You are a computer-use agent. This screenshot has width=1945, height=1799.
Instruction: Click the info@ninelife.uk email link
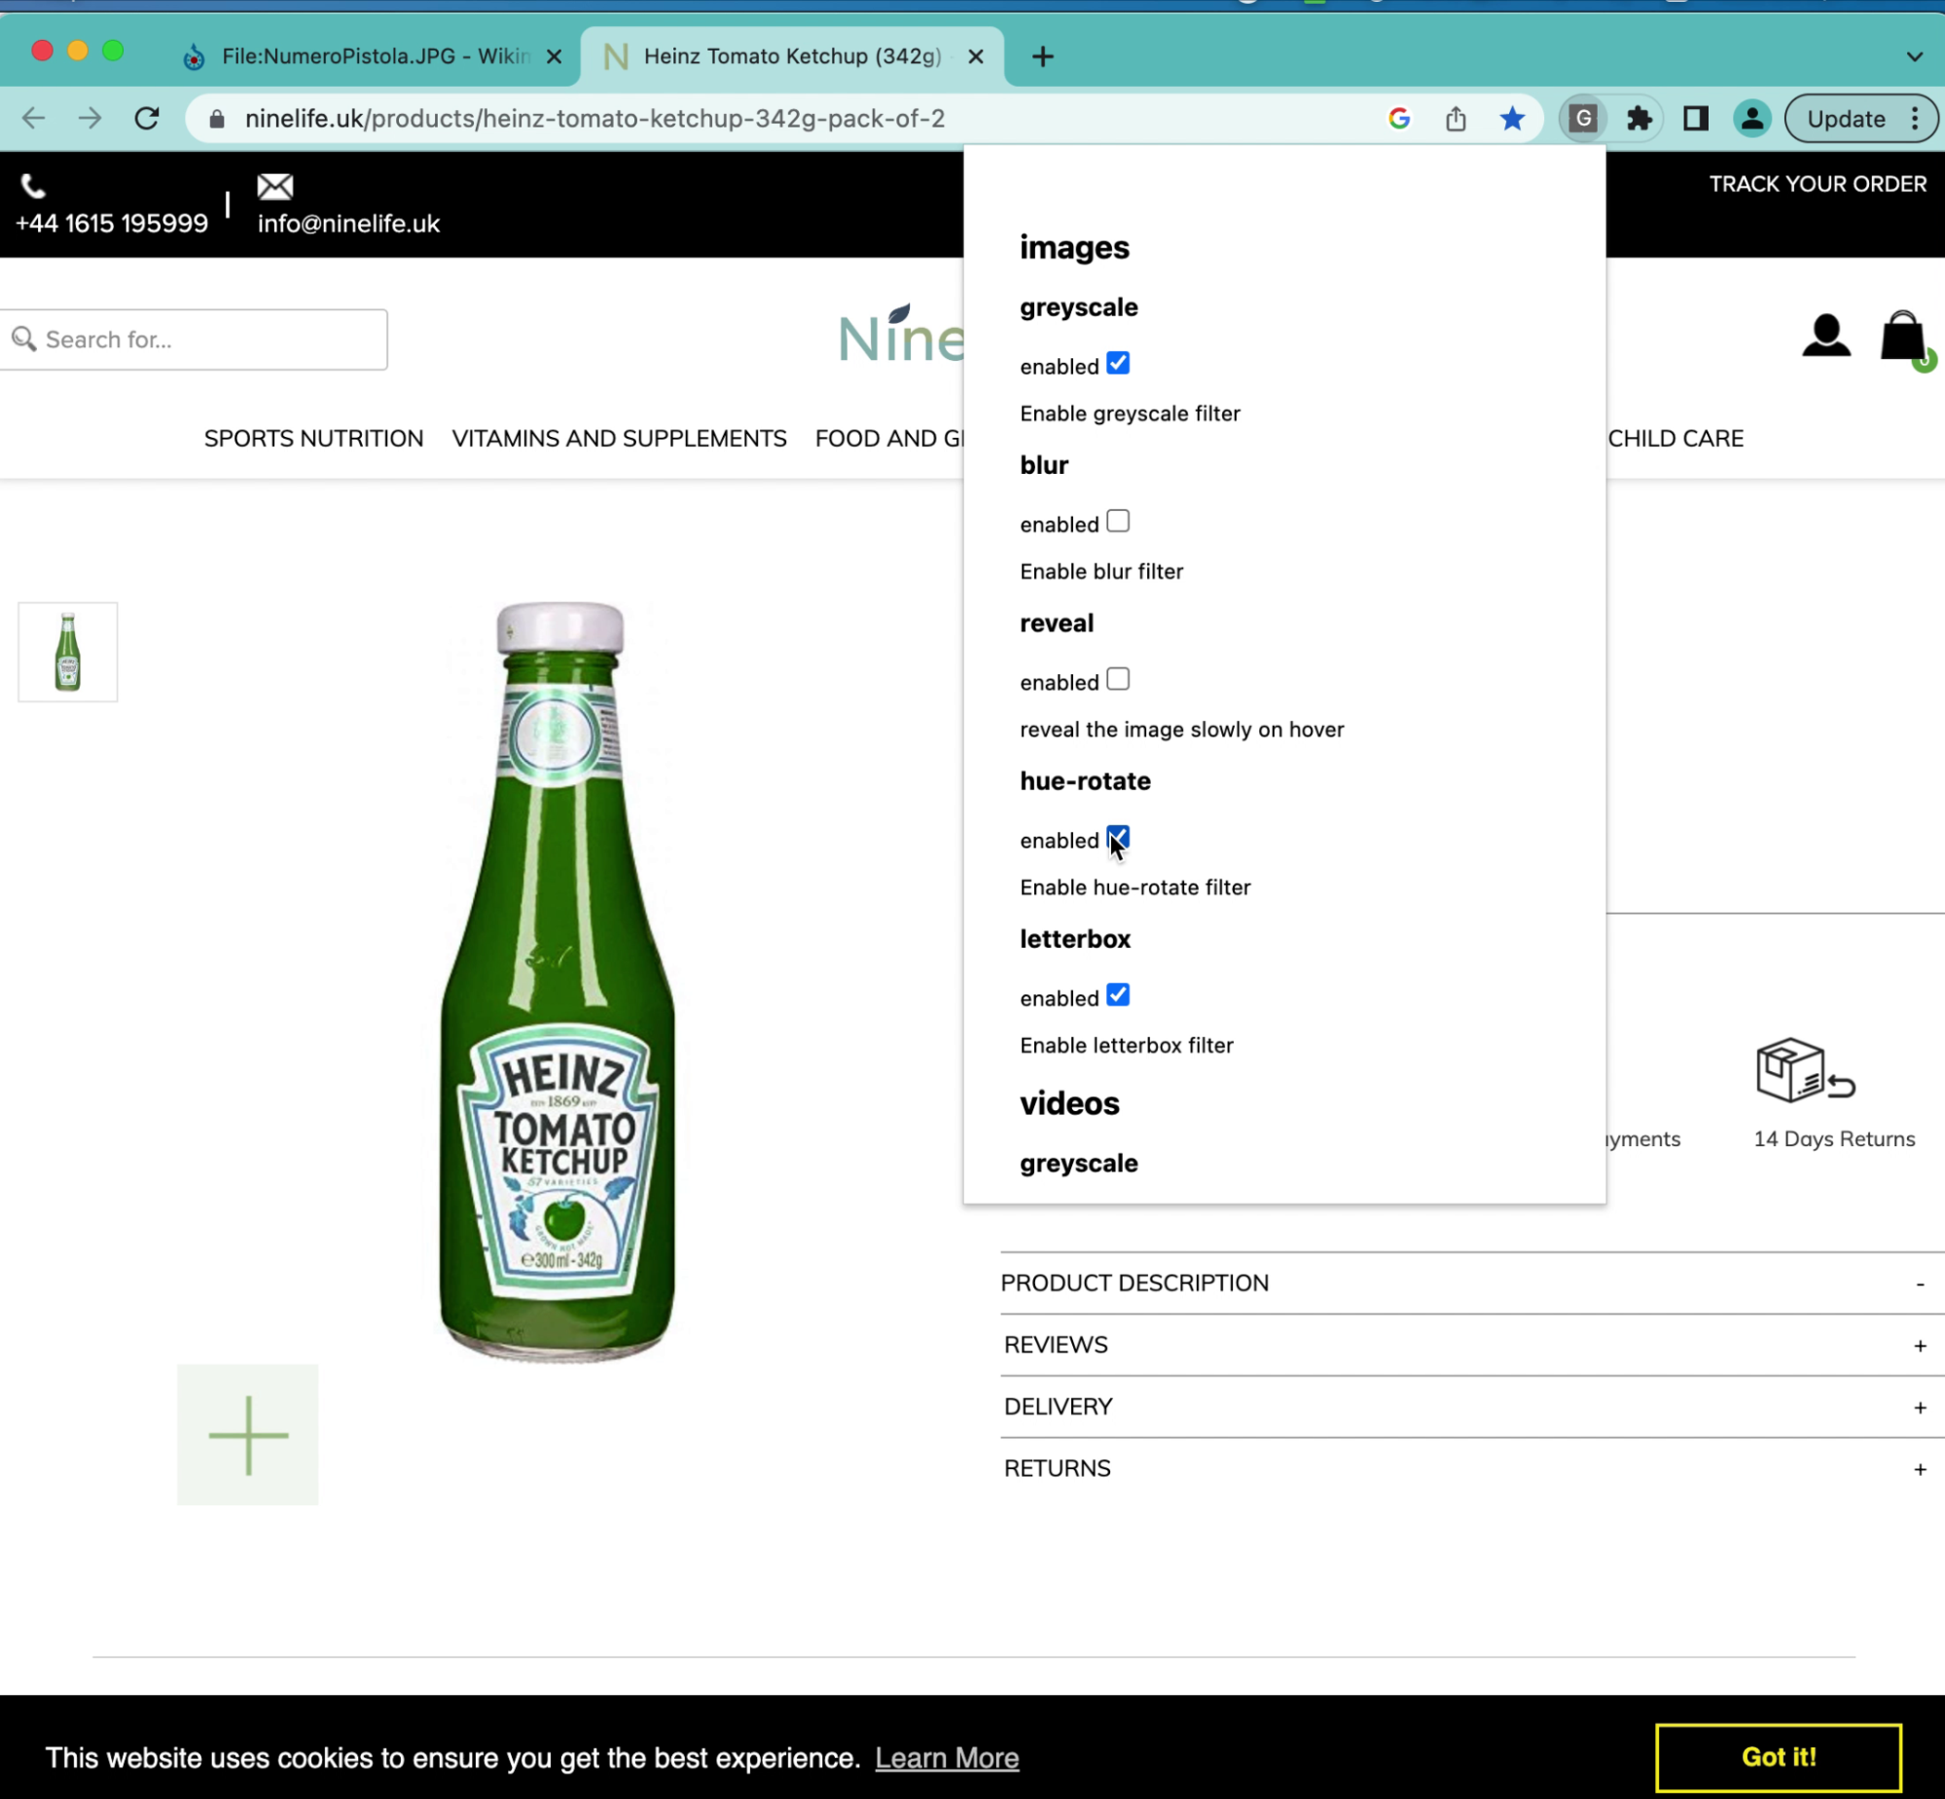tap(348, 224)
